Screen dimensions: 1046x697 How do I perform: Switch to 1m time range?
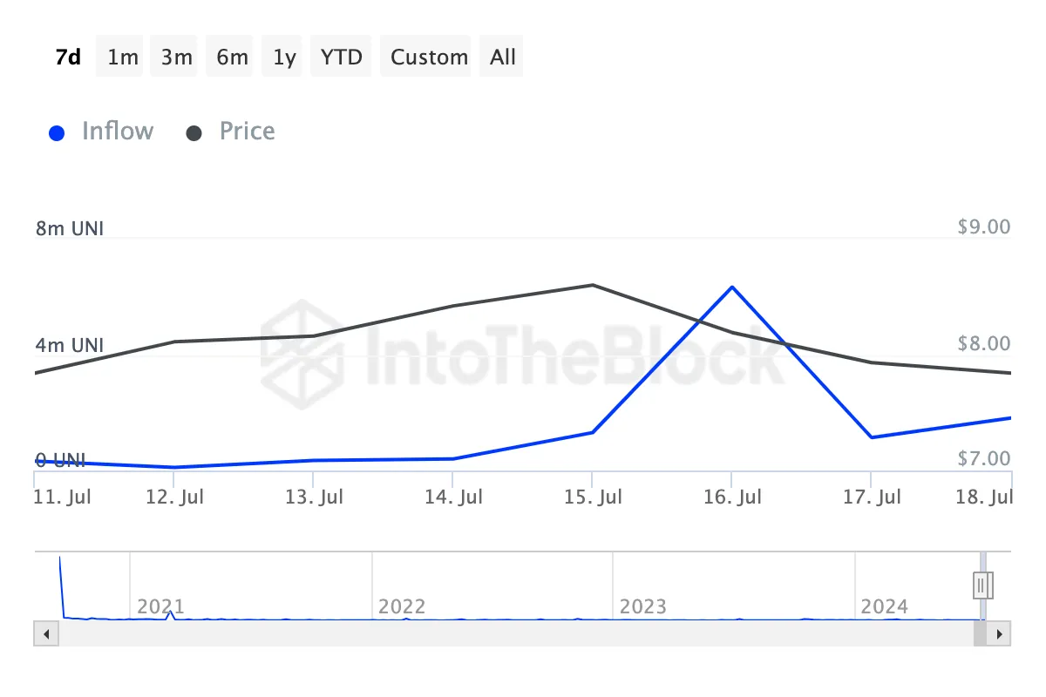coord(123,58)
